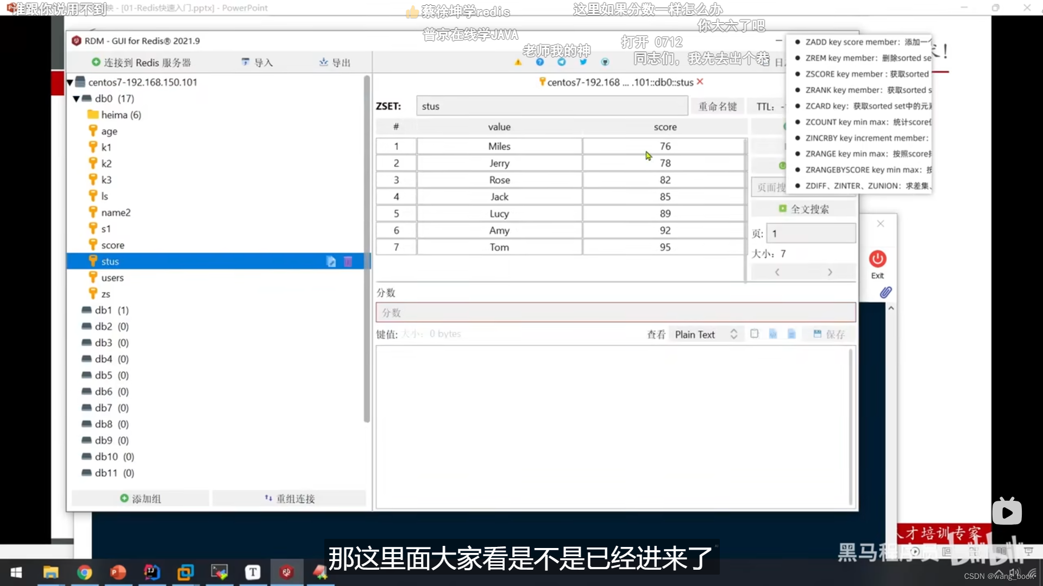The image size is (1043, 586).
Task: Click inside the ZSET key name field showing stus
Action: (x=551, y=106)
